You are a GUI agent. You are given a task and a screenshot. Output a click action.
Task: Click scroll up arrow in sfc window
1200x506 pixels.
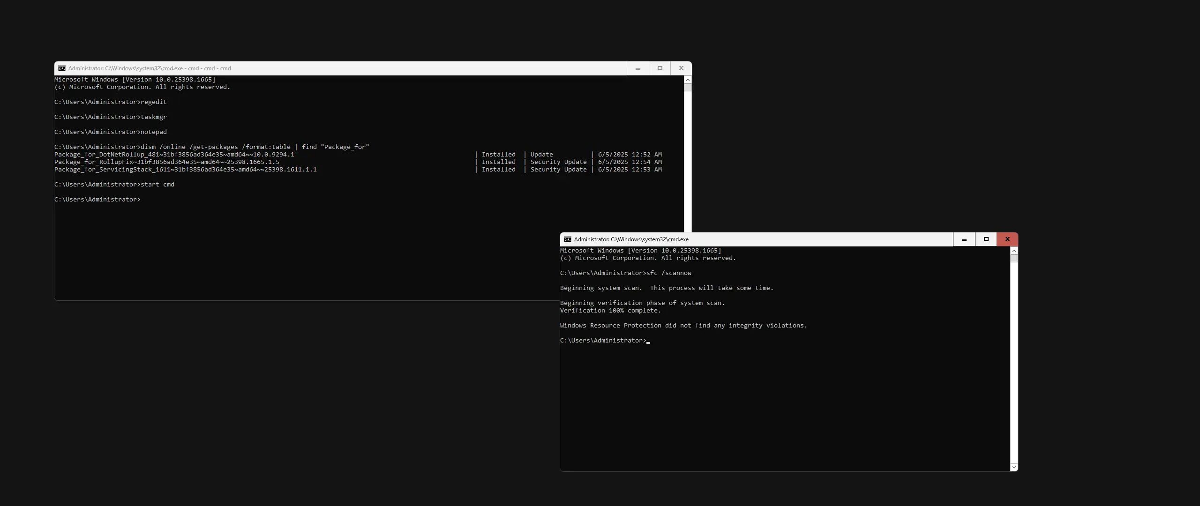pos(1014,251)
